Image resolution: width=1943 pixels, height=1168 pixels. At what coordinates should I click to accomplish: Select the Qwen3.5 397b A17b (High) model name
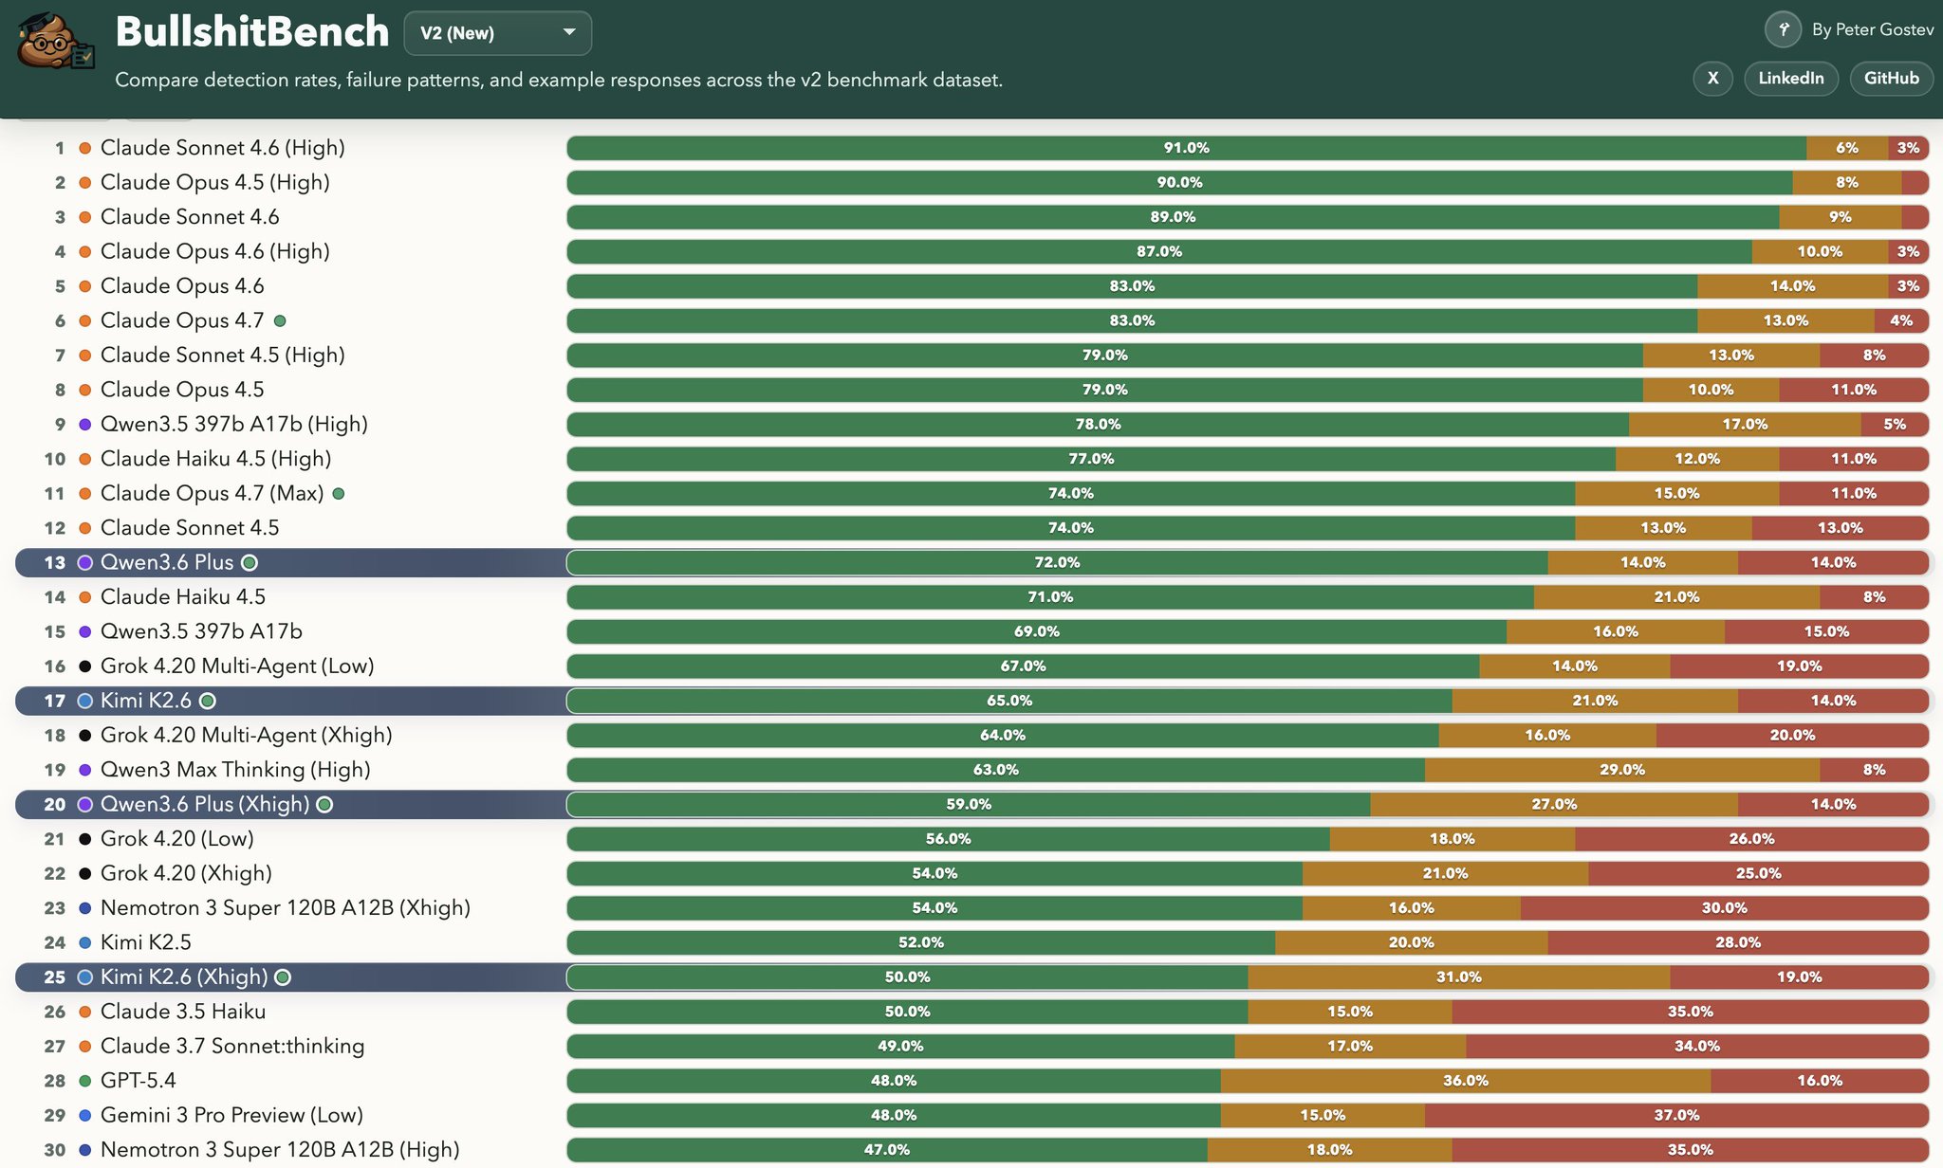(234, 424)
